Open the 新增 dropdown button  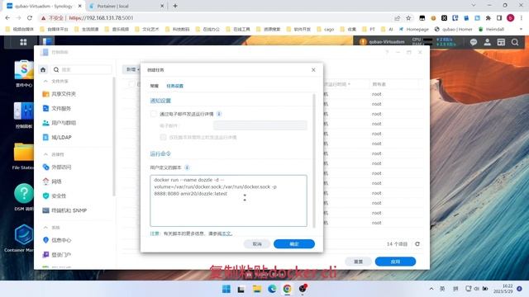tap(132, 69)
